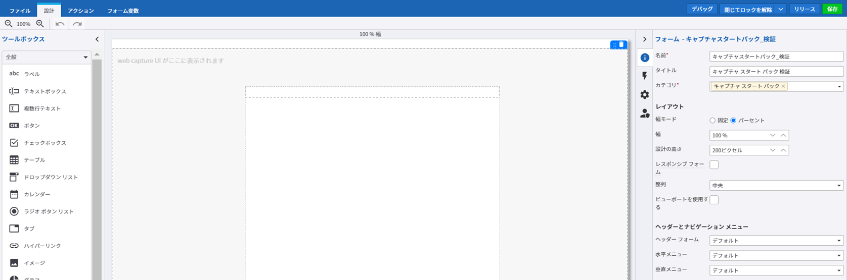The width and height of the screenshot is (847, 280).
Task: Open the user permissions panel icon
Action: coord(644,114)
